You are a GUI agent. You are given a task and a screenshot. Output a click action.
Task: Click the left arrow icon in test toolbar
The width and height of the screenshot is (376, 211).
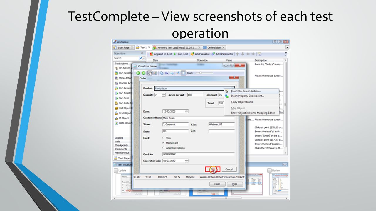(248, 54)
